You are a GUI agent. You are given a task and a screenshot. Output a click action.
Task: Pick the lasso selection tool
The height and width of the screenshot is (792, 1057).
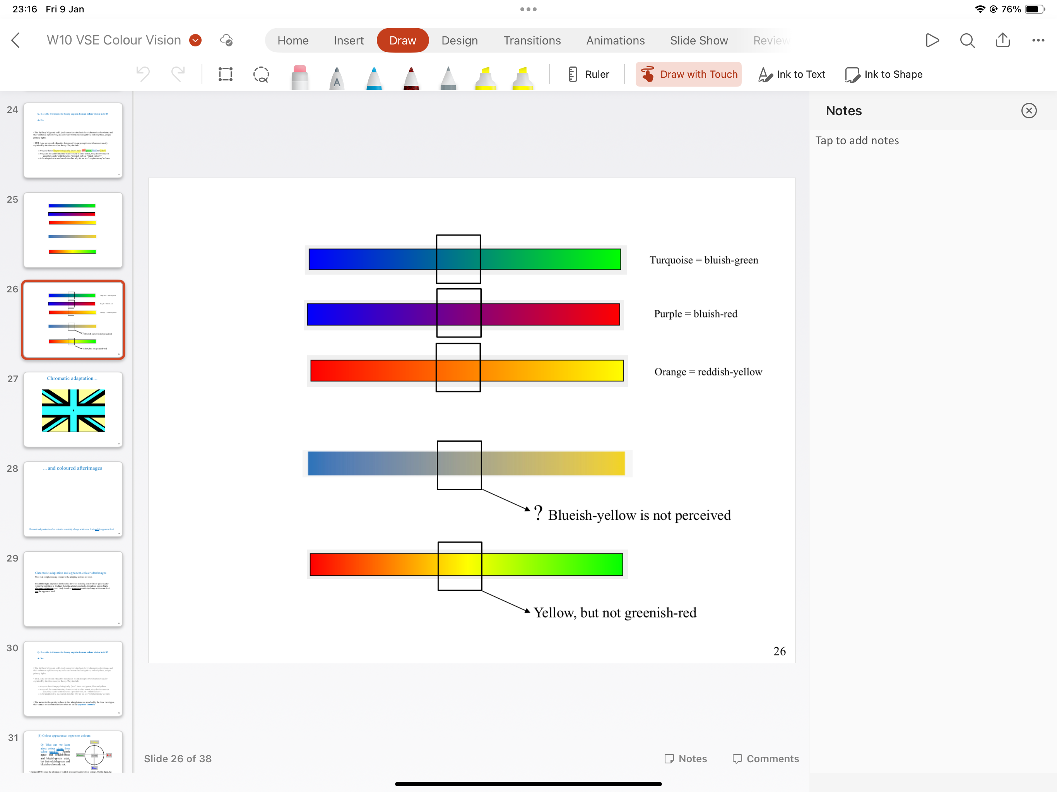260,74
